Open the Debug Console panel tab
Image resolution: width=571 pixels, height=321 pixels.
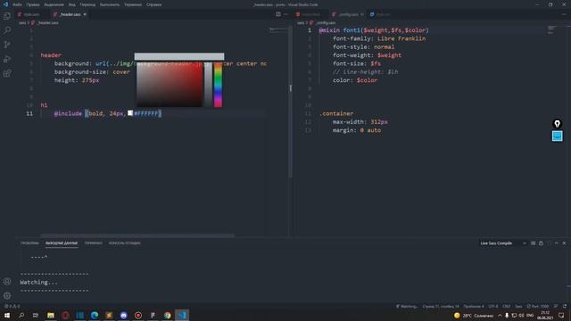(125, 243)
